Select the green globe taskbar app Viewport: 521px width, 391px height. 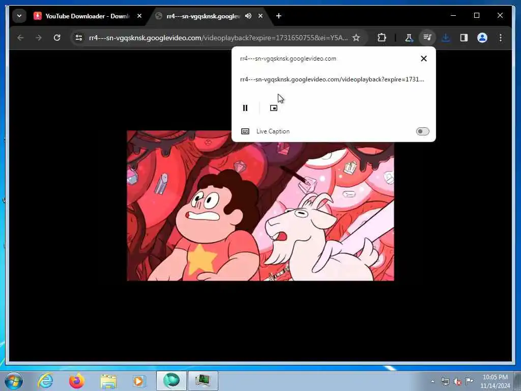coord(171,381)
